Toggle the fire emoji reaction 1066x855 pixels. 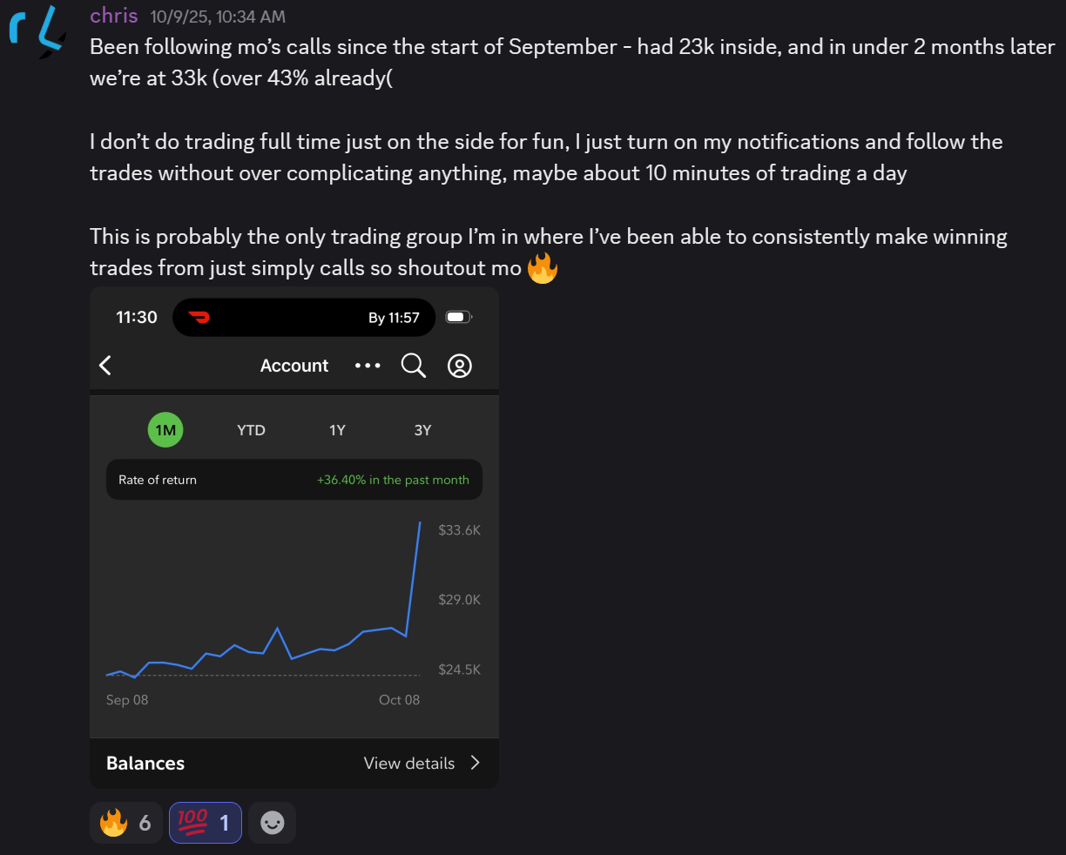125,822
